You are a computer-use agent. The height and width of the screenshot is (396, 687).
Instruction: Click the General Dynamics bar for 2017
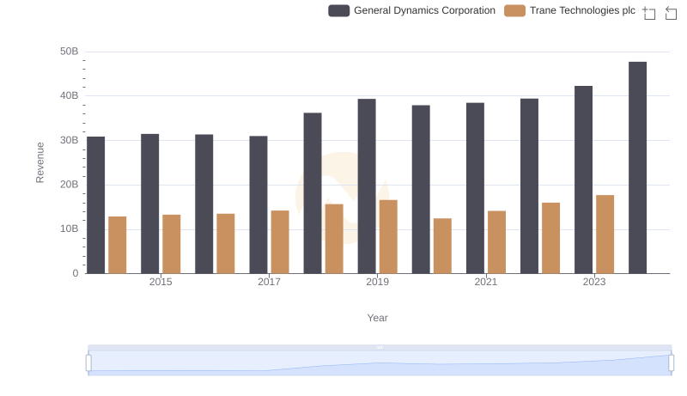(x=258, y=204)
